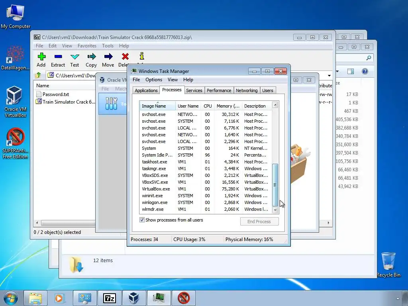
Task: Open Windows Media Player taskbar icon
Action: (x=60, y=298)
